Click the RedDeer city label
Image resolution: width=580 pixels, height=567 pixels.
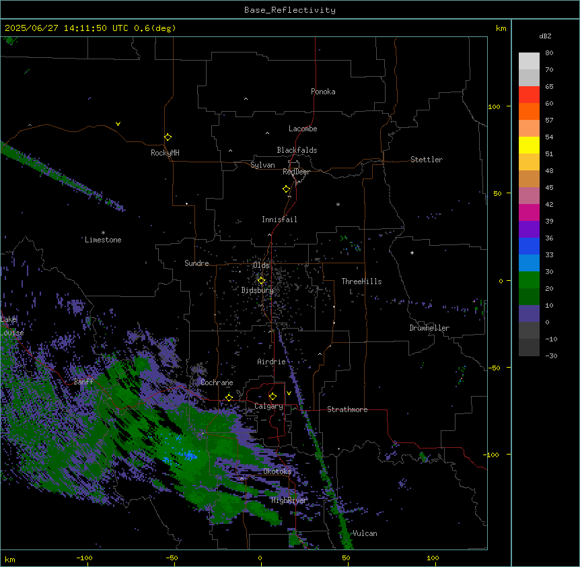click(x=296, y=172)
